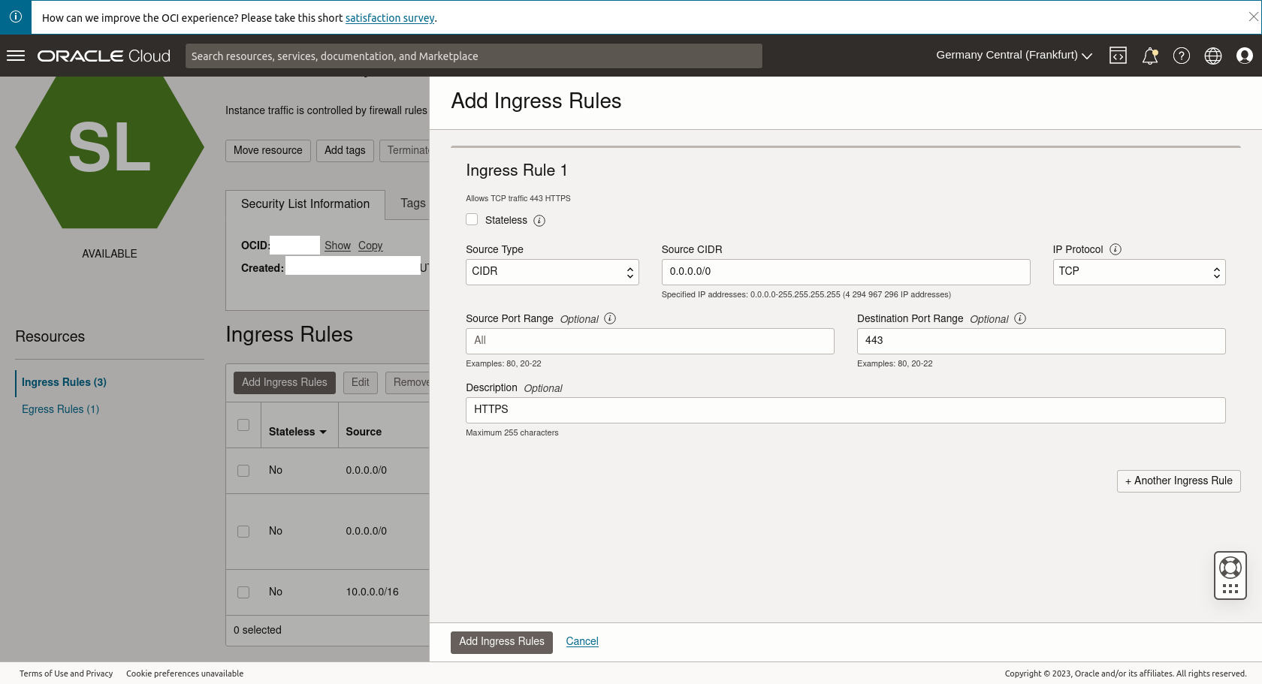Open the language globe menu

pyautogui.click(x=1212, y=56)
